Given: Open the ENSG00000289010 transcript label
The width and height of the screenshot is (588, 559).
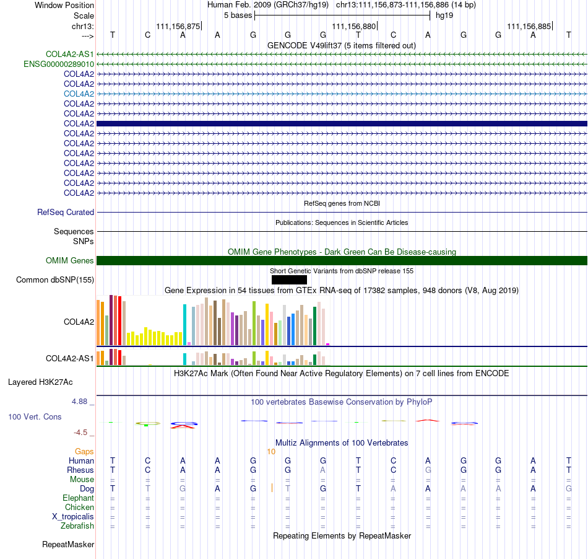Looking at the screenshot, I should [59, 64].
